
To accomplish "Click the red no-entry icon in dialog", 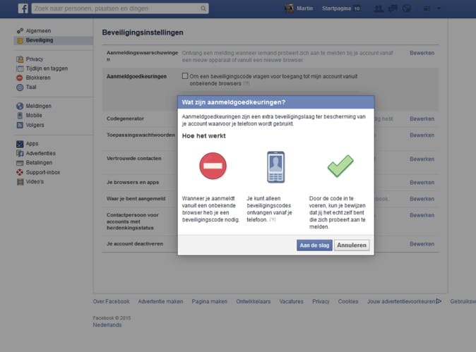I will pos(213,166).
